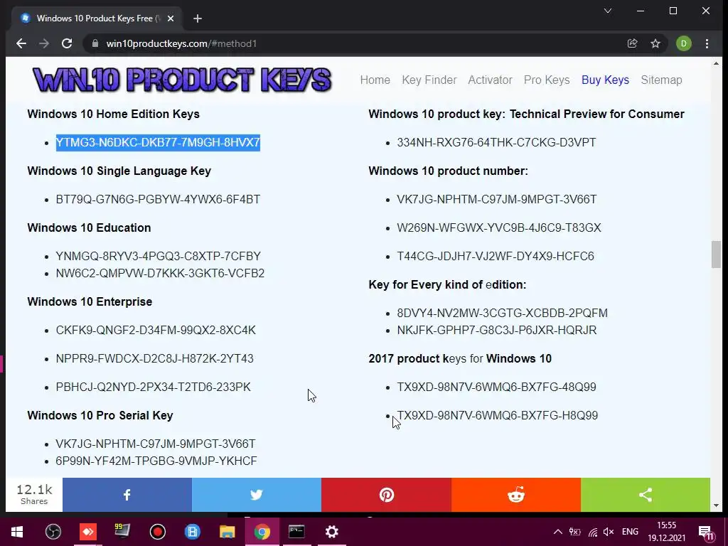Open the monitor app with 99 badge
The height and width of the screenshot is (546, 728).
pyautogui.click(x=122, y=532)
